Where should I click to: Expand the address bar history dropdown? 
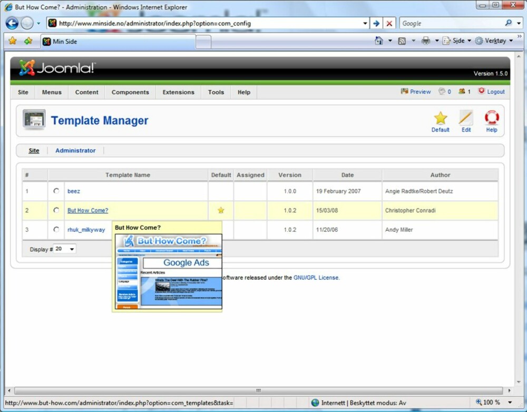(x=365, y=23)
